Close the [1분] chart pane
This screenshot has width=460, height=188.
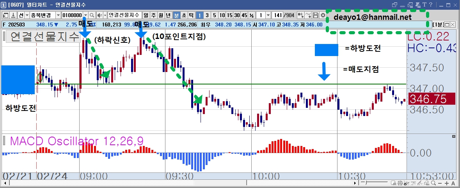coord(452,25)
